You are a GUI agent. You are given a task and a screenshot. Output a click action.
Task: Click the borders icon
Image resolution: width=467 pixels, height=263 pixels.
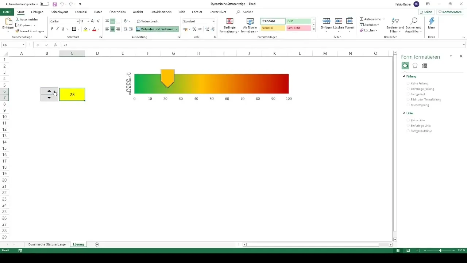click(74, 29)
